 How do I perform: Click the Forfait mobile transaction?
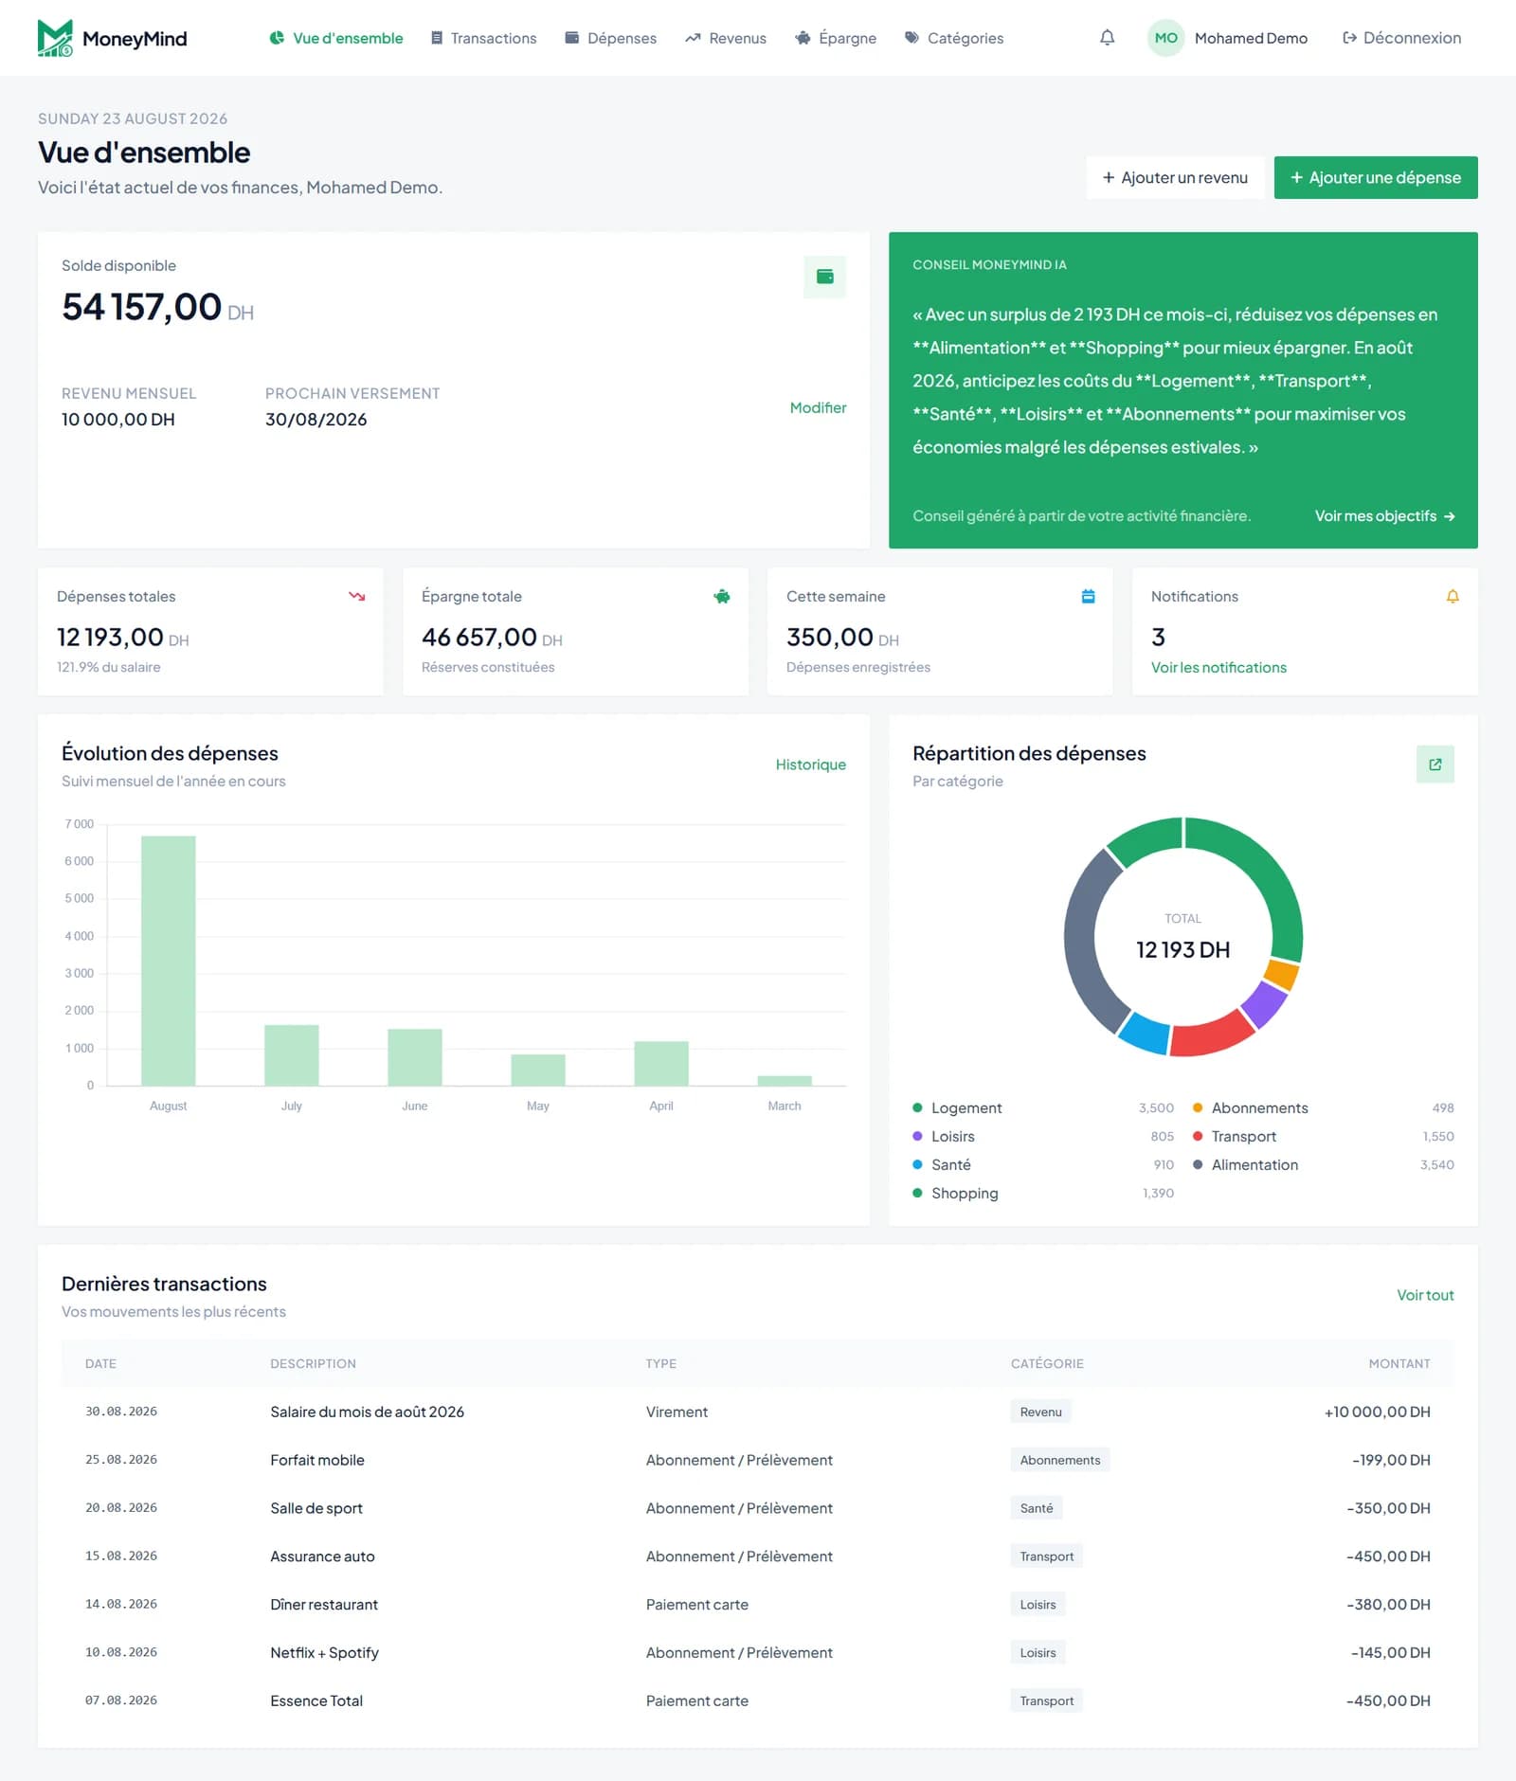coord(758,1460)
